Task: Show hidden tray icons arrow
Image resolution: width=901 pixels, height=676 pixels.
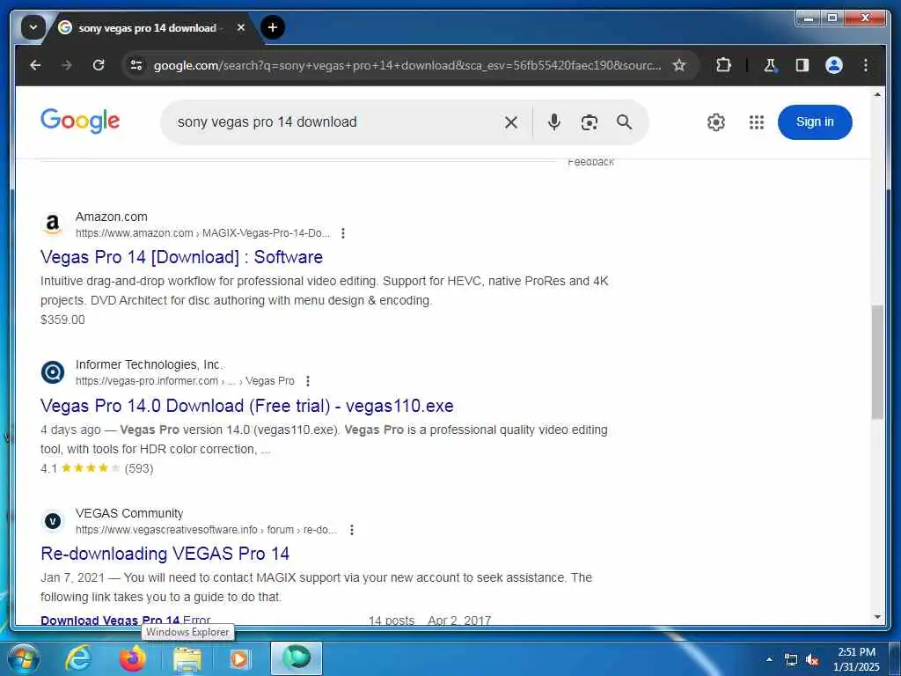Action: click(769, 659)
